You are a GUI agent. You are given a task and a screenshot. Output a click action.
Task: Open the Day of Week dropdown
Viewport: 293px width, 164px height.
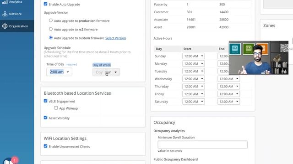click(106, 72)
